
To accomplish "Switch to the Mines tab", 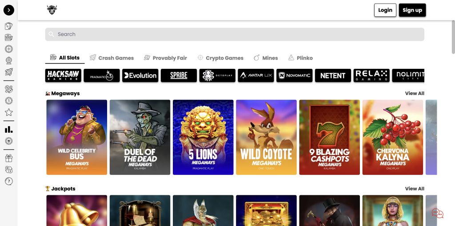I will click(x=266, y=58).
